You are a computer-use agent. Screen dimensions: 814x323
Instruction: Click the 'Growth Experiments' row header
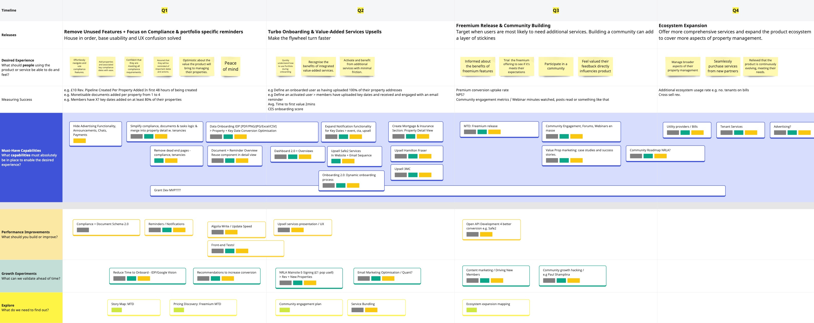(31, 276)
